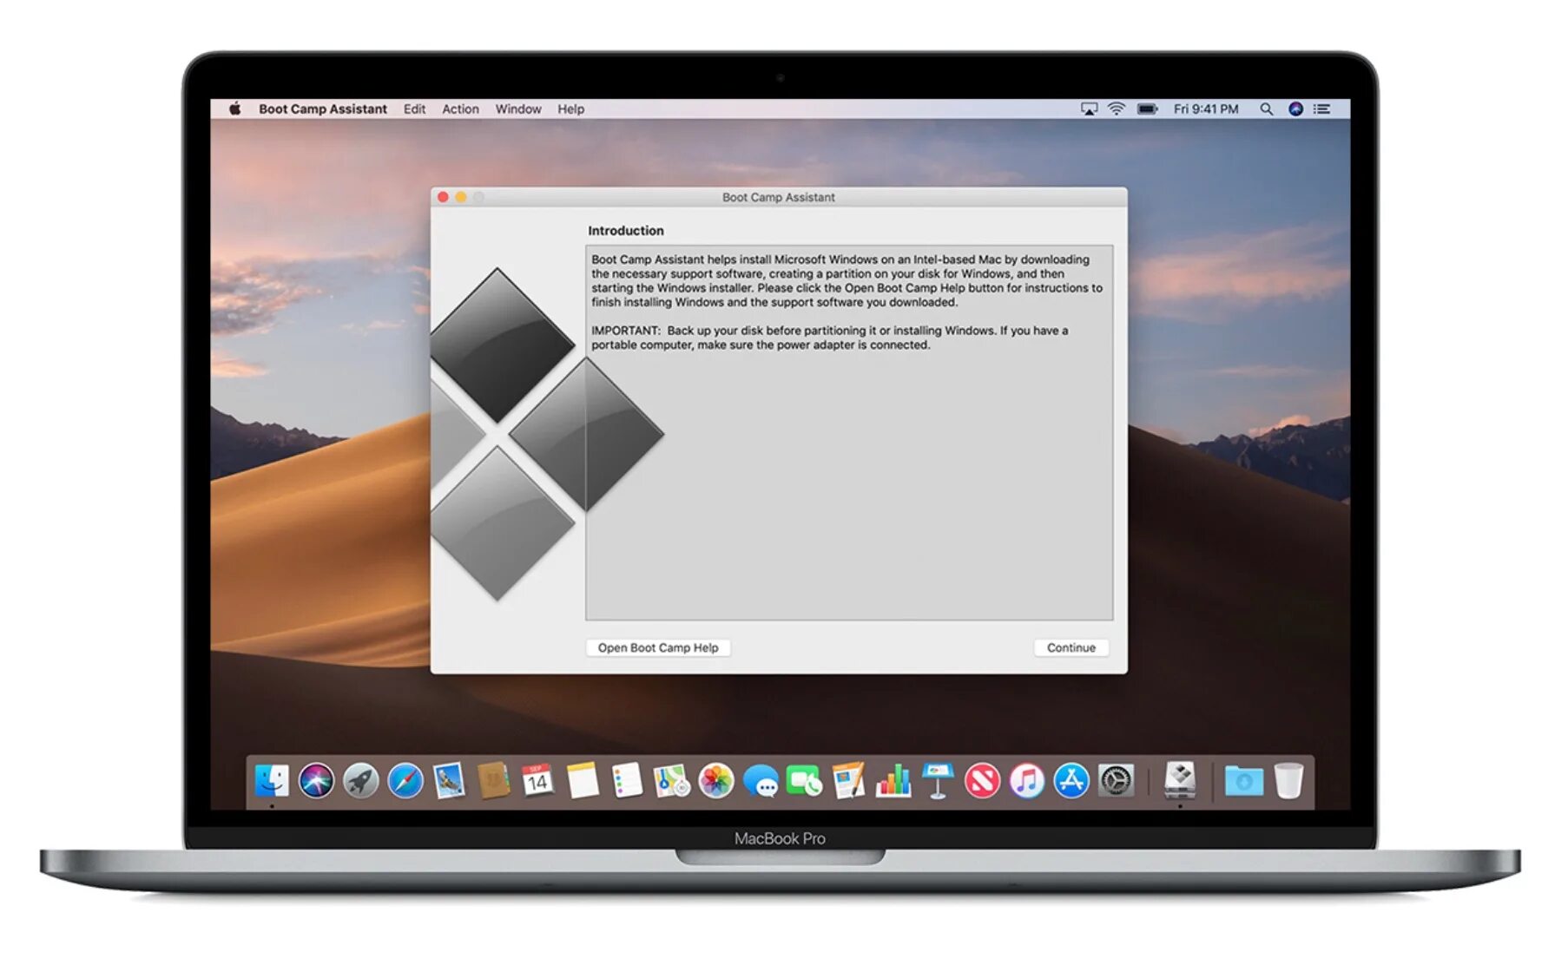Open the Action menu

(x=460, y=109)
